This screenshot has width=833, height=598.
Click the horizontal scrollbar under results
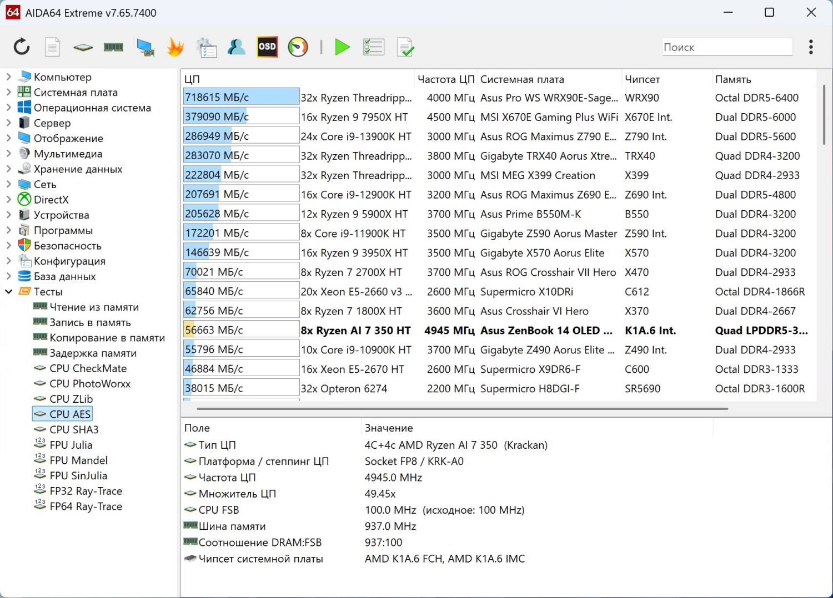tap(462, 409)
